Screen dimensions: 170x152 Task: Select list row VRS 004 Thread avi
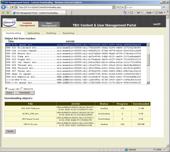[x=76, y=65]
